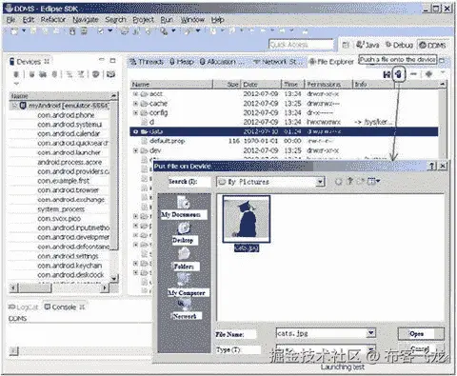Click the Push file onto device icon
This screenshot has width=457, height=376.
(x=399, y=74)
